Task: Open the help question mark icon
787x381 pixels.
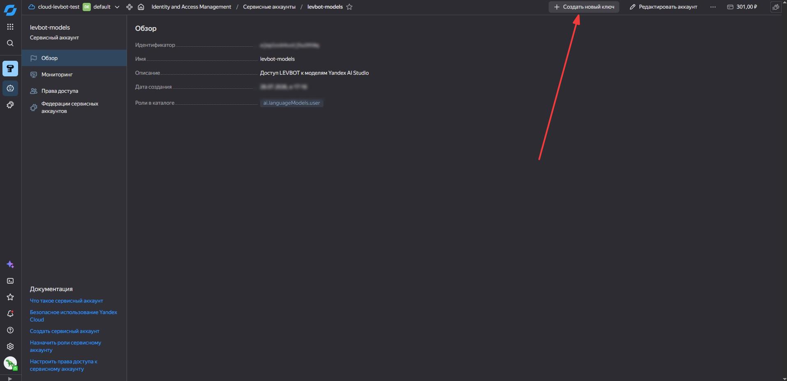Action: [10, 330]
